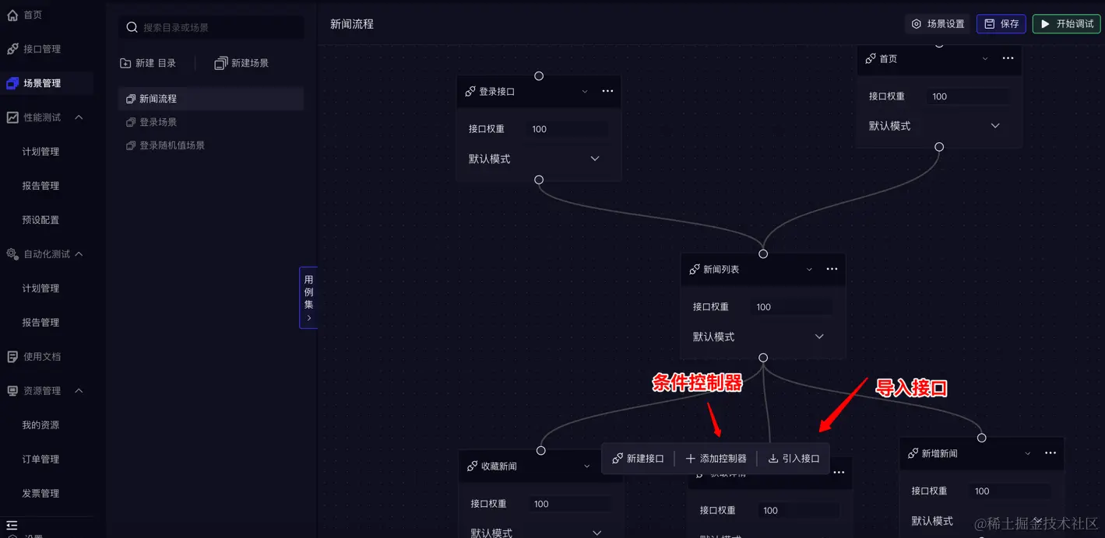The height and width of the screenshot is (538, 1105).
Task: Collapse the 性能测试 menu section
Action: (79, 117)
